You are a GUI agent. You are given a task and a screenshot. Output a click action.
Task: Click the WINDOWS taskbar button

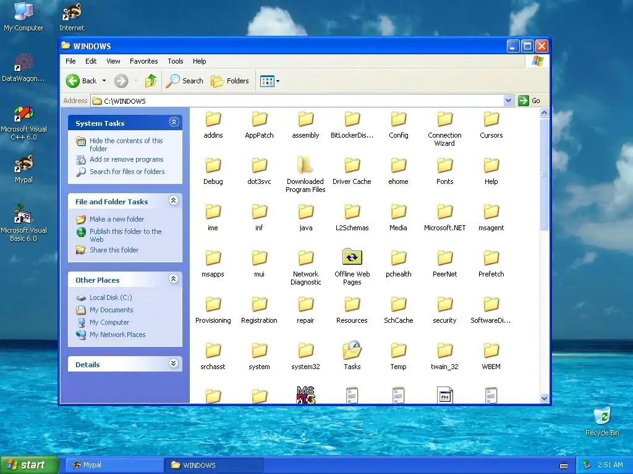coord(214,465)
